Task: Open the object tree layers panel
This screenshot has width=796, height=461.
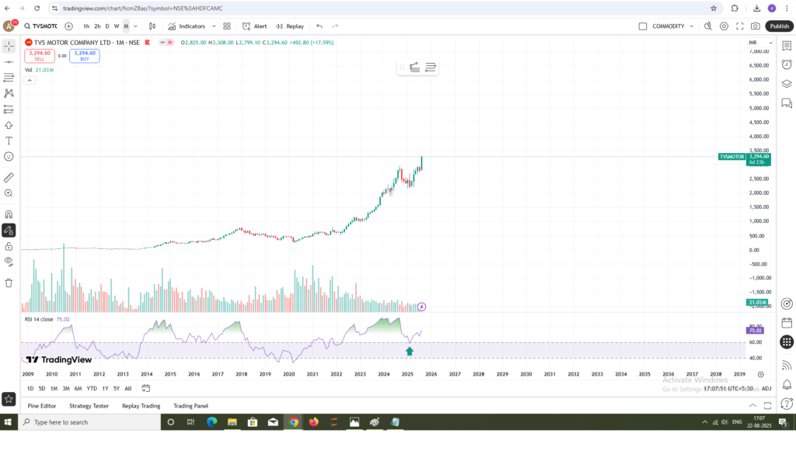Action: pos(787,84)
